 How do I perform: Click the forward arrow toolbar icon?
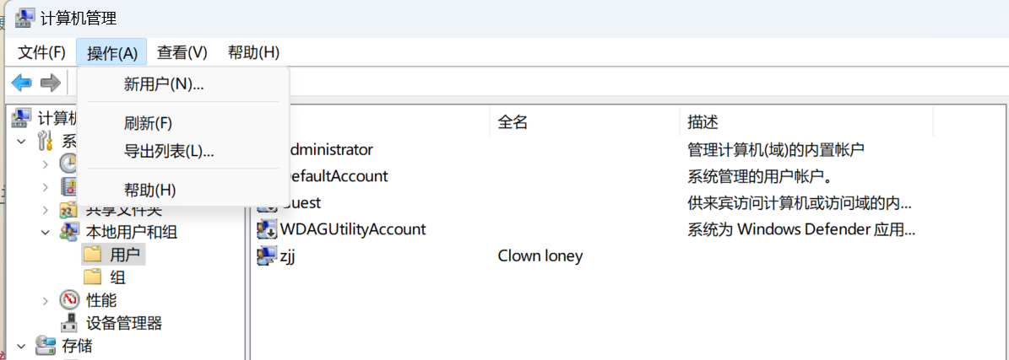pyautogui.click(x=51, y=83)
